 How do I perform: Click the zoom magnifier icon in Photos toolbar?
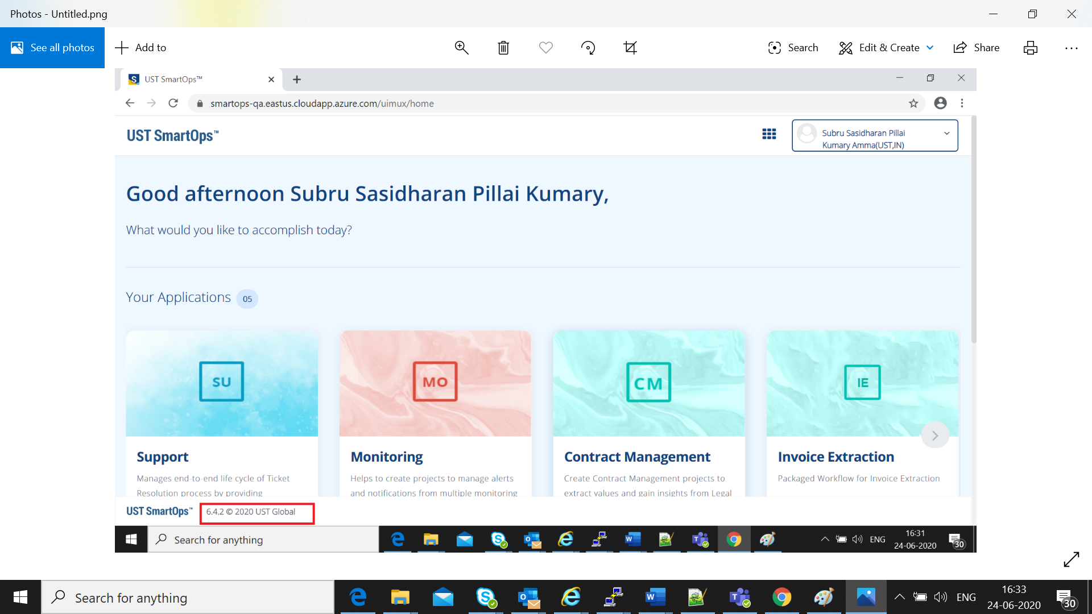pyautogui.click(x=461, y=48)
